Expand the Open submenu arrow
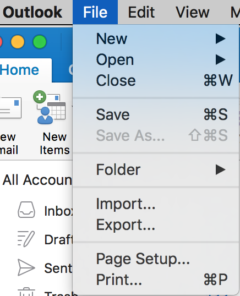 pos(221,59)
